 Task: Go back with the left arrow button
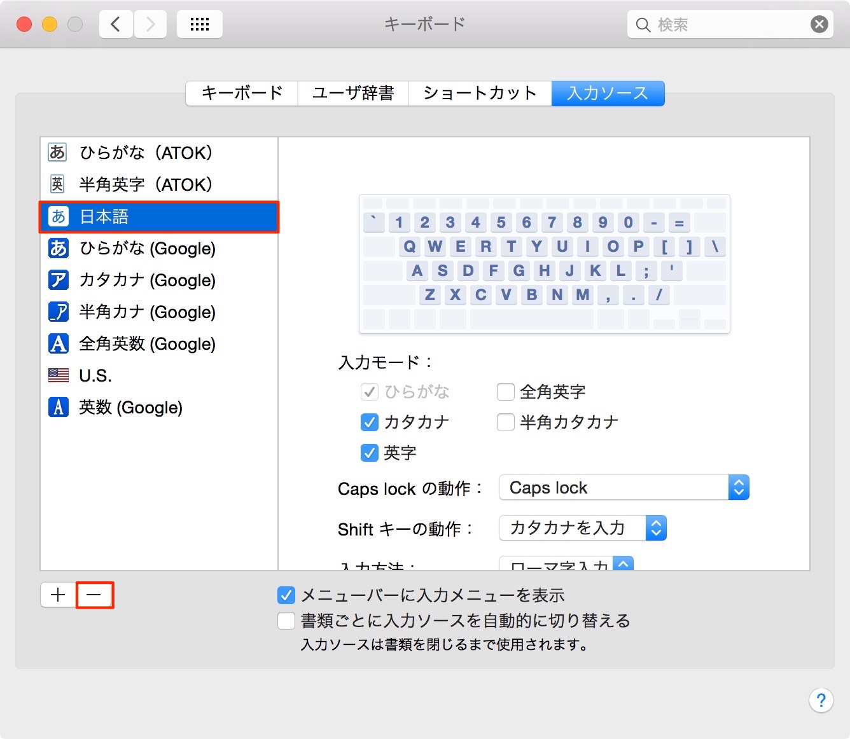[116, 25]
